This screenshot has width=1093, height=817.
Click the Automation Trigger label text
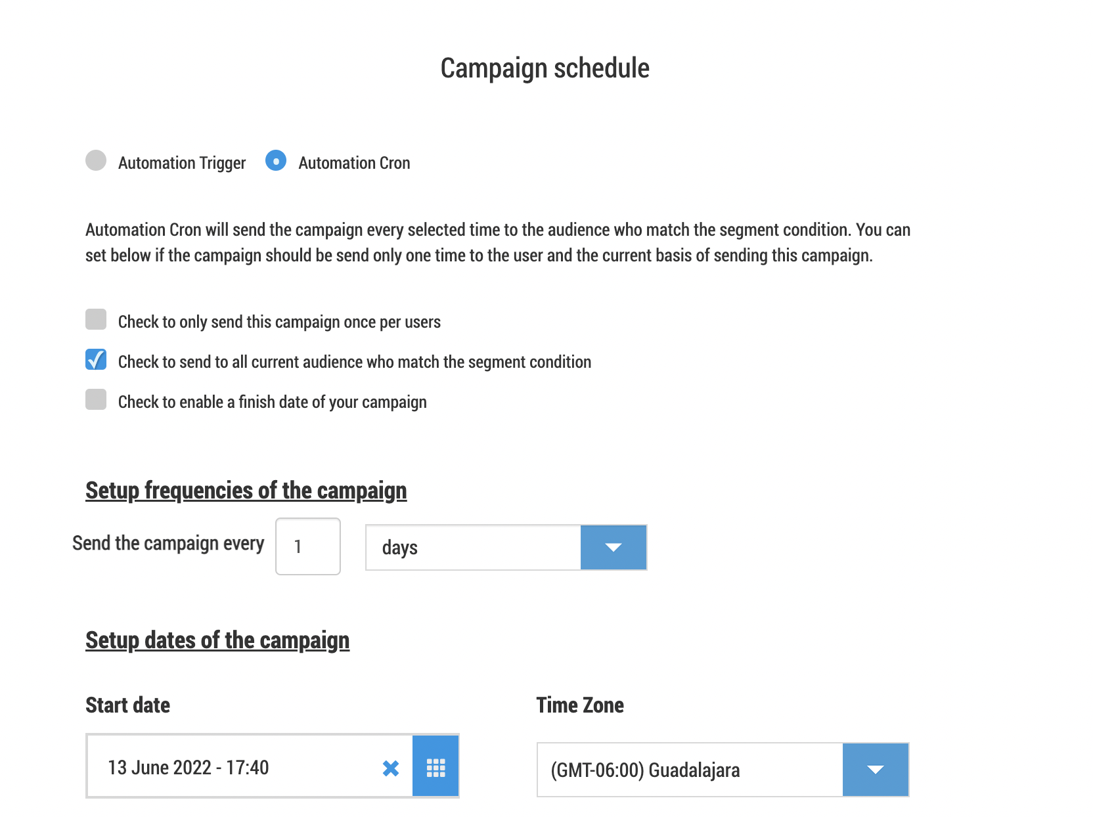pos(182,163)
